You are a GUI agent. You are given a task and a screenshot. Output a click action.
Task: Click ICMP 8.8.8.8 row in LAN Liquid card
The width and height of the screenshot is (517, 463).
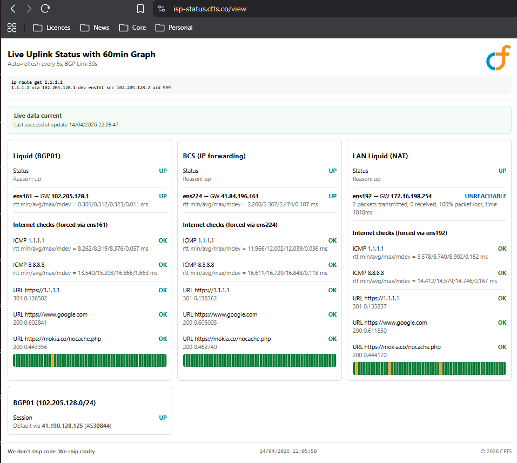[x=429, y=277]
